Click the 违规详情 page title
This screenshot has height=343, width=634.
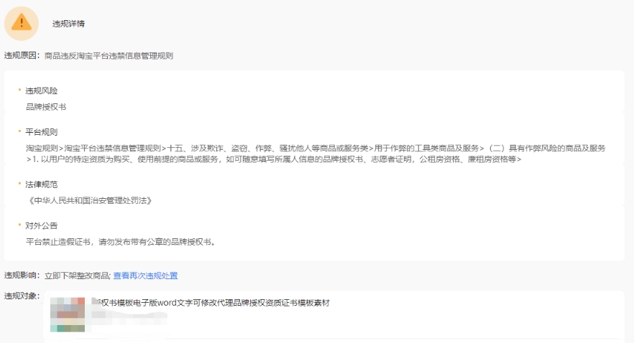[68, 24]
